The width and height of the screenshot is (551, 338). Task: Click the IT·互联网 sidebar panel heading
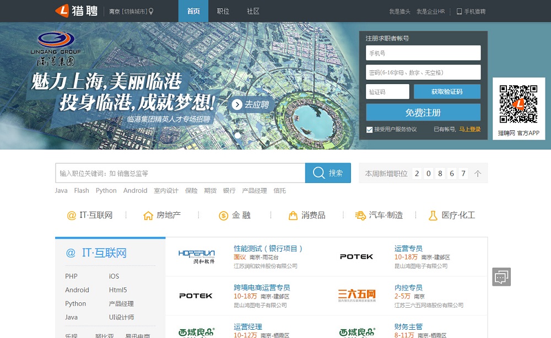click(x=96, y=253)
